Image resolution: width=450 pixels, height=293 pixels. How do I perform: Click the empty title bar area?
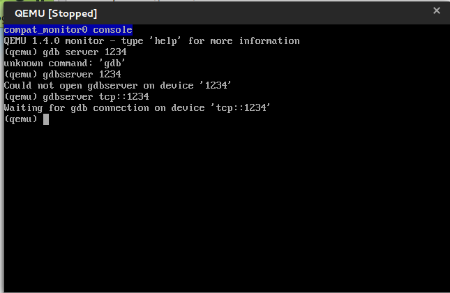pyautogui.click(x=264, y=13)
